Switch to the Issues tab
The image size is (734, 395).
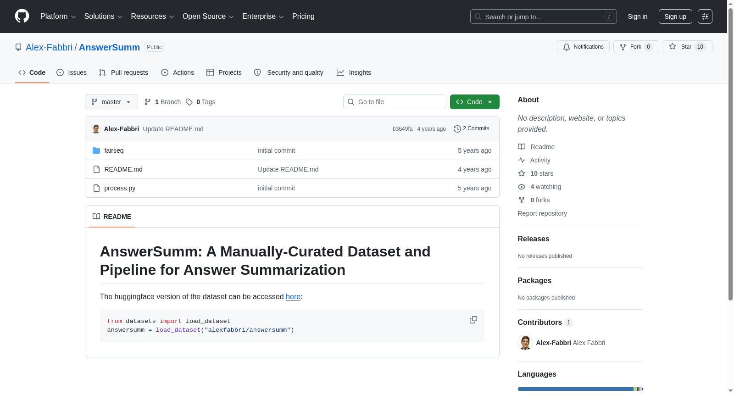72,72
